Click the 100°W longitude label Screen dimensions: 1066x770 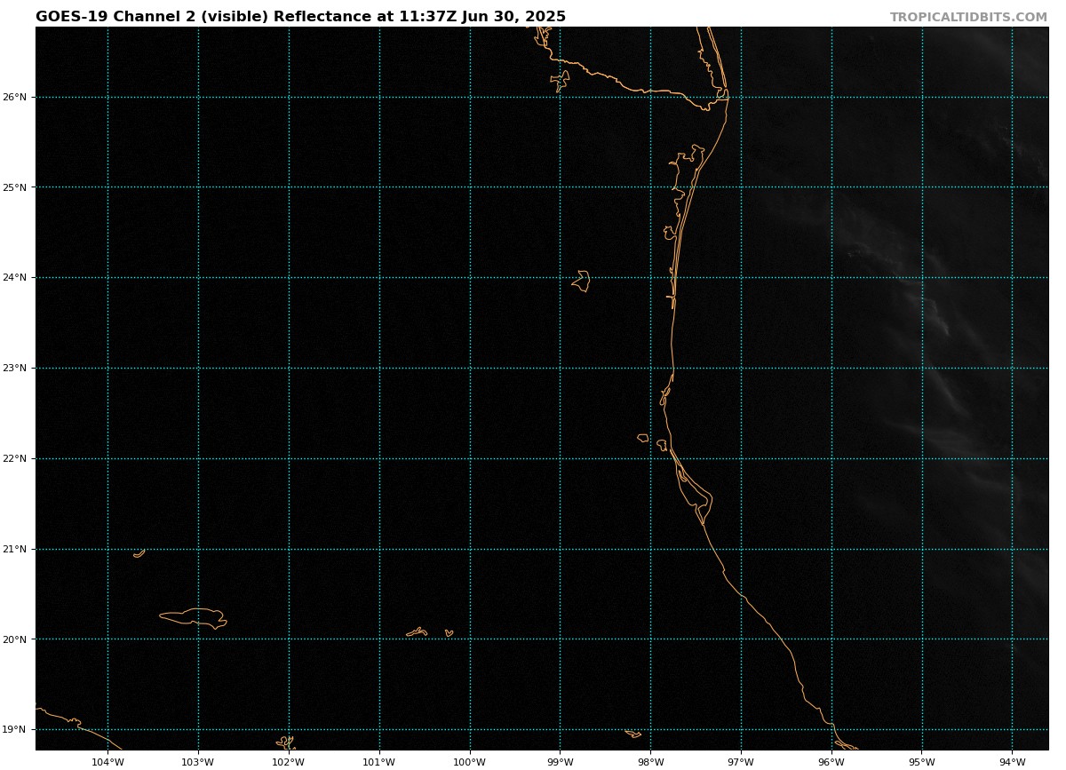[470, 762]
